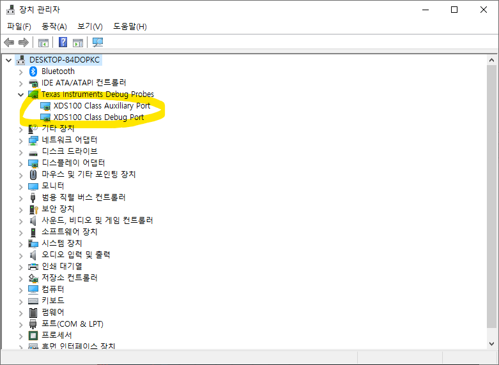Select the Bluetooth category icon
499x365 pixels.
coord(33,71)
